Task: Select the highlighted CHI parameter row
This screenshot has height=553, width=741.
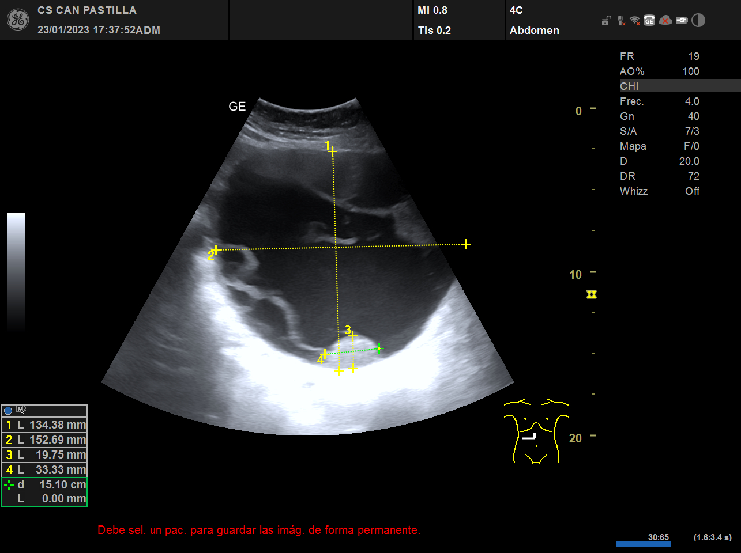Action: pos(679,86)
